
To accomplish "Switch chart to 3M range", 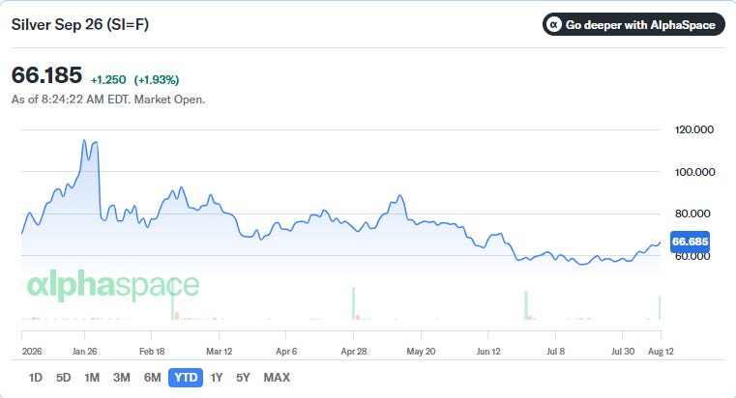I will (x=121, y=378).
